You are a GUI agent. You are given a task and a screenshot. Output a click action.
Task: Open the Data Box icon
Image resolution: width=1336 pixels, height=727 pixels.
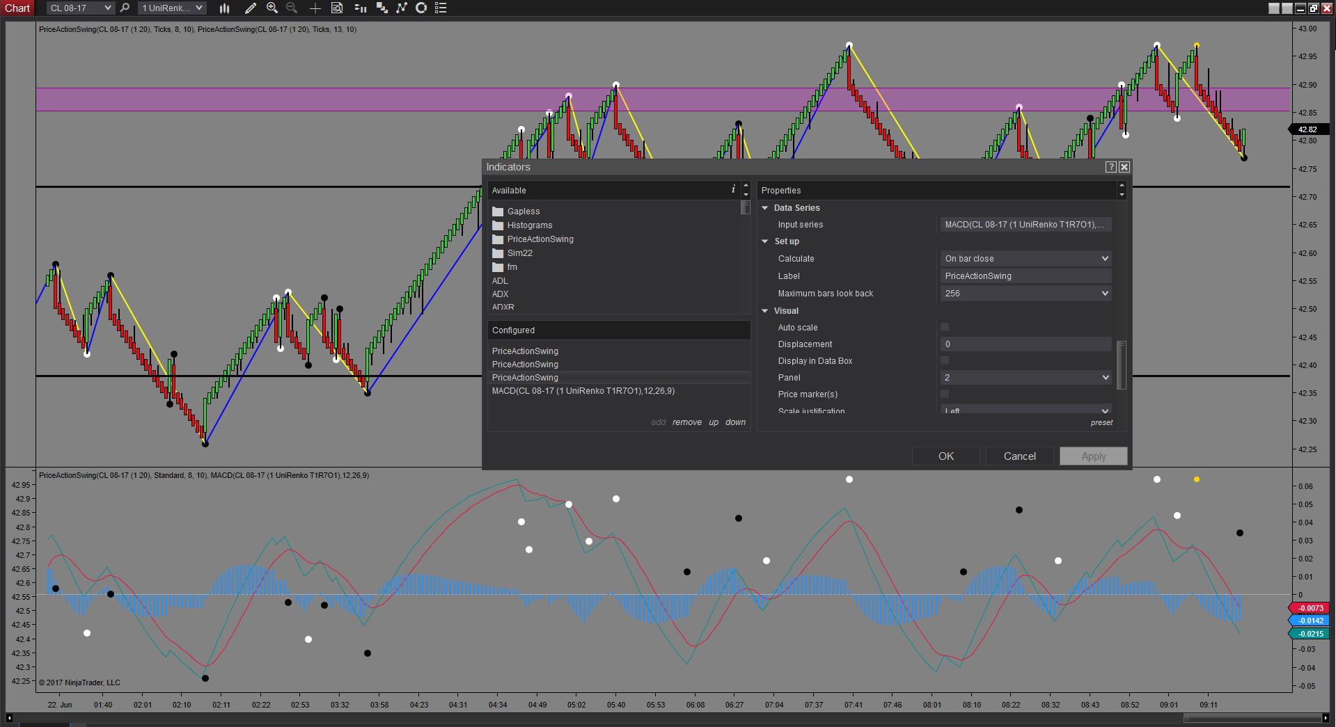pos(337,8)
